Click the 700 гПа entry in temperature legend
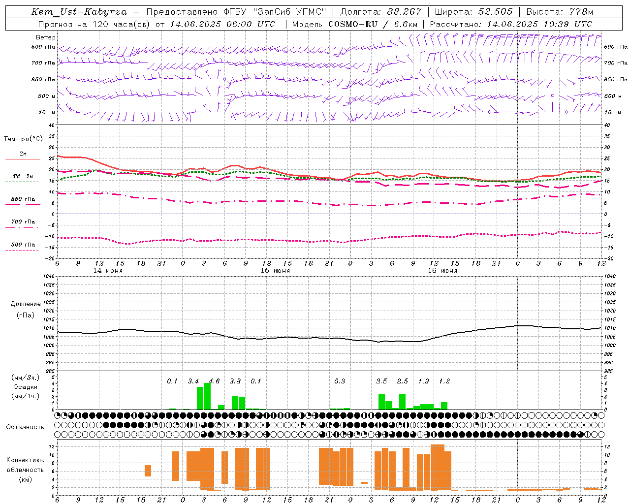Image resolution: width=630 pixels, height=504 pixels. coord(23,222)
